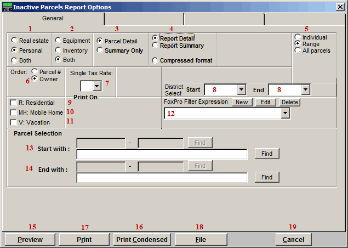Image resolution: width=348 pixels, height=248 pixels.
Task: Expand the District Select Start dropdown
Action: pyautogui.click(x=241, y=89)
